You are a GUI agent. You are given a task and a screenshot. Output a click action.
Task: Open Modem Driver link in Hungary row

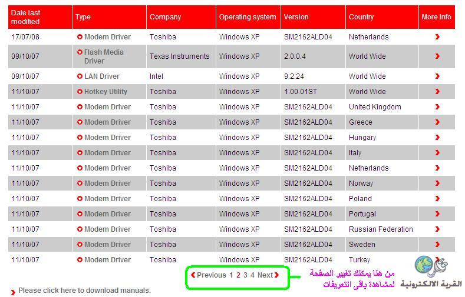(x=107, y=138)
